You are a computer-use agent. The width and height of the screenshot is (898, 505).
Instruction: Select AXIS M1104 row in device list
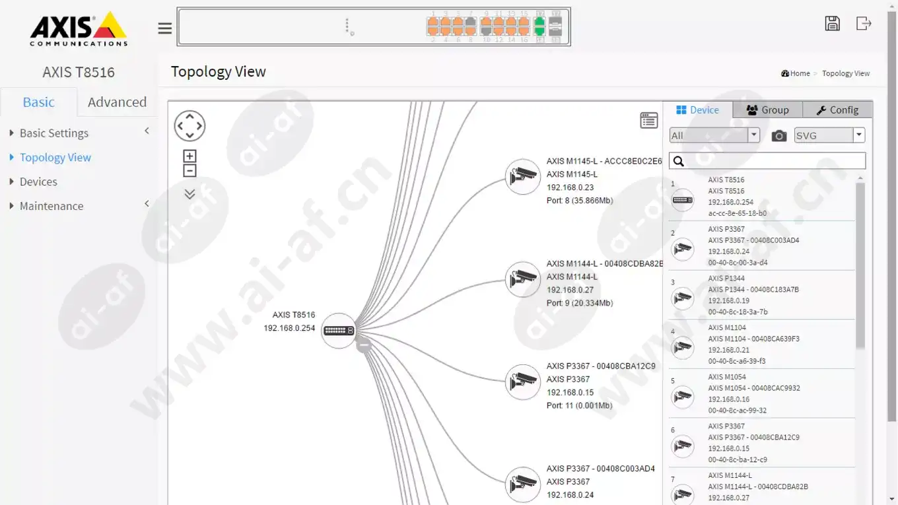(x=762, y=345)
